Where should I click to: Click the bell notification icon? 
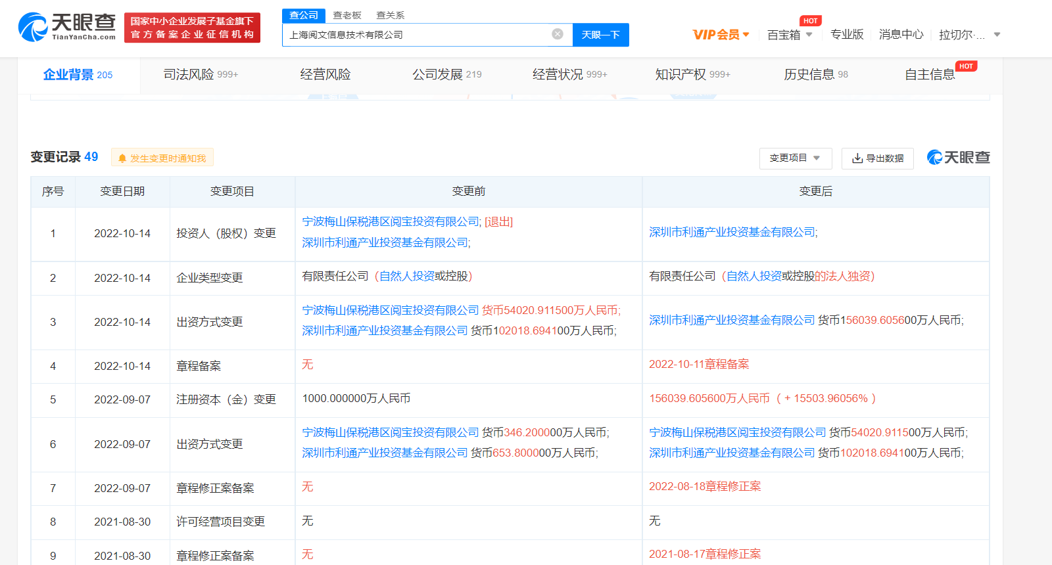coord(122,158)
